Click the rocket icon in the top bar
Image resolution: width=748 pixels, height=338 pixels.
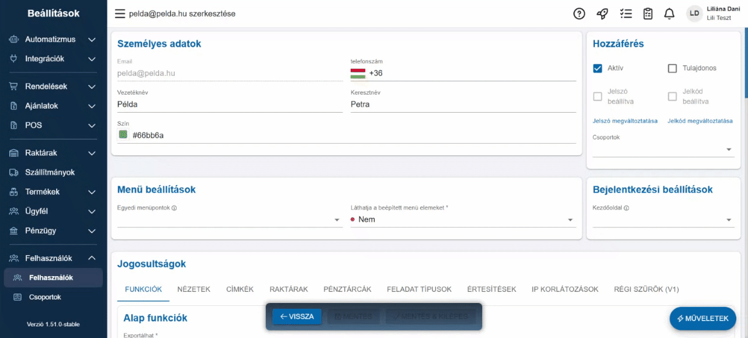pos(602,13)
